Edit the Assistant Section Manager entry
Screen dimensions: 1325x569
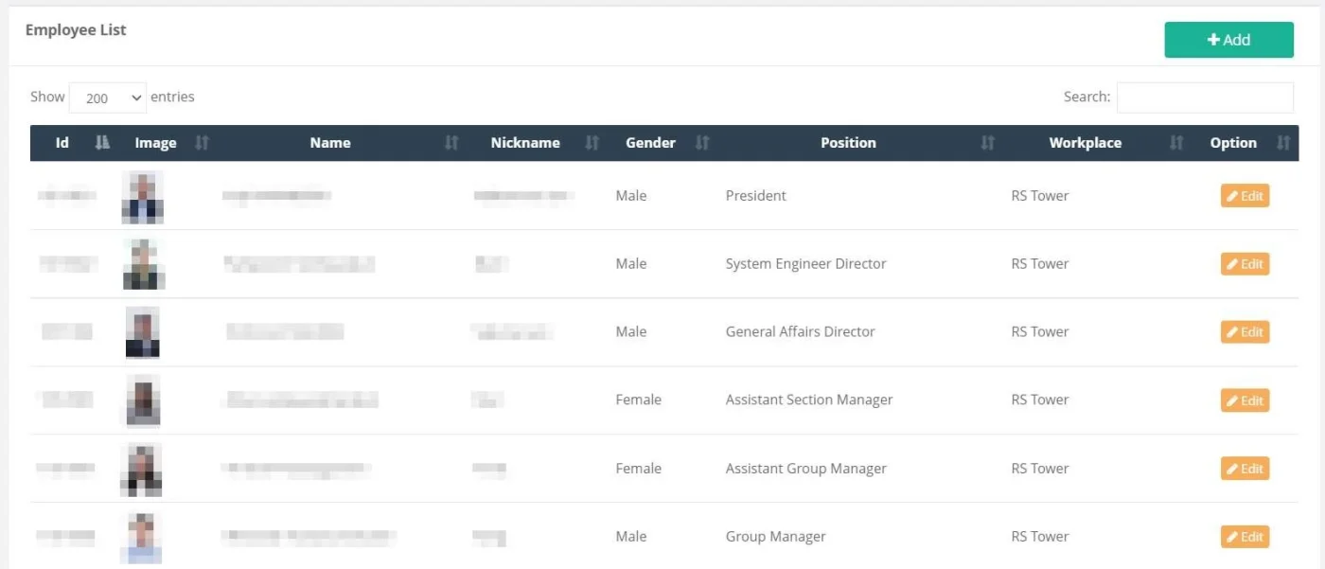(x=1245, y=400)
